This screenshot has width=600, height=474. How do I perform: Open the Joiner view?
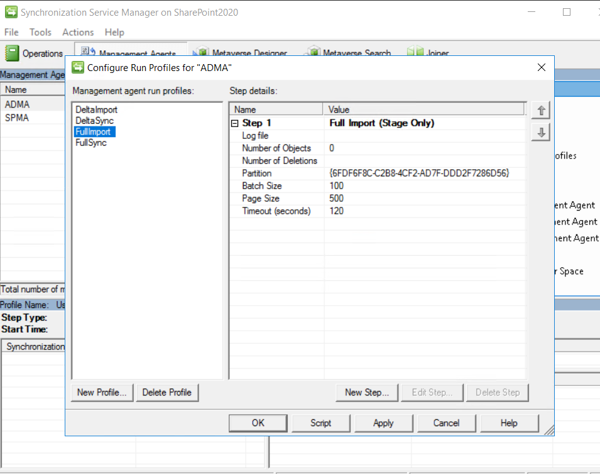point(428,52)
